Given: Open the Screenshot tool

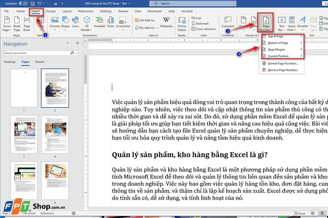Looking at the screenshot, I should click(x=123, y=24).
